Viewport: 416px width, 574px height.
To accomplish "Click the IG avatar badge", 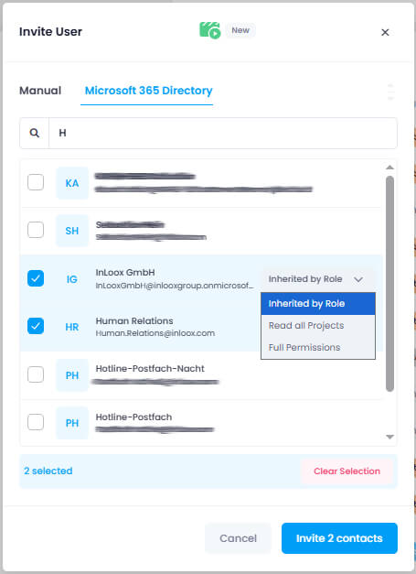I will 72,279.
